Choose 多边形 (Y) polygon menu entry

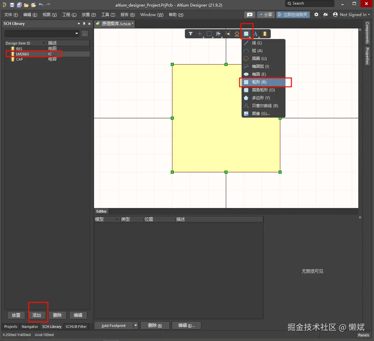tap(263, 98)
